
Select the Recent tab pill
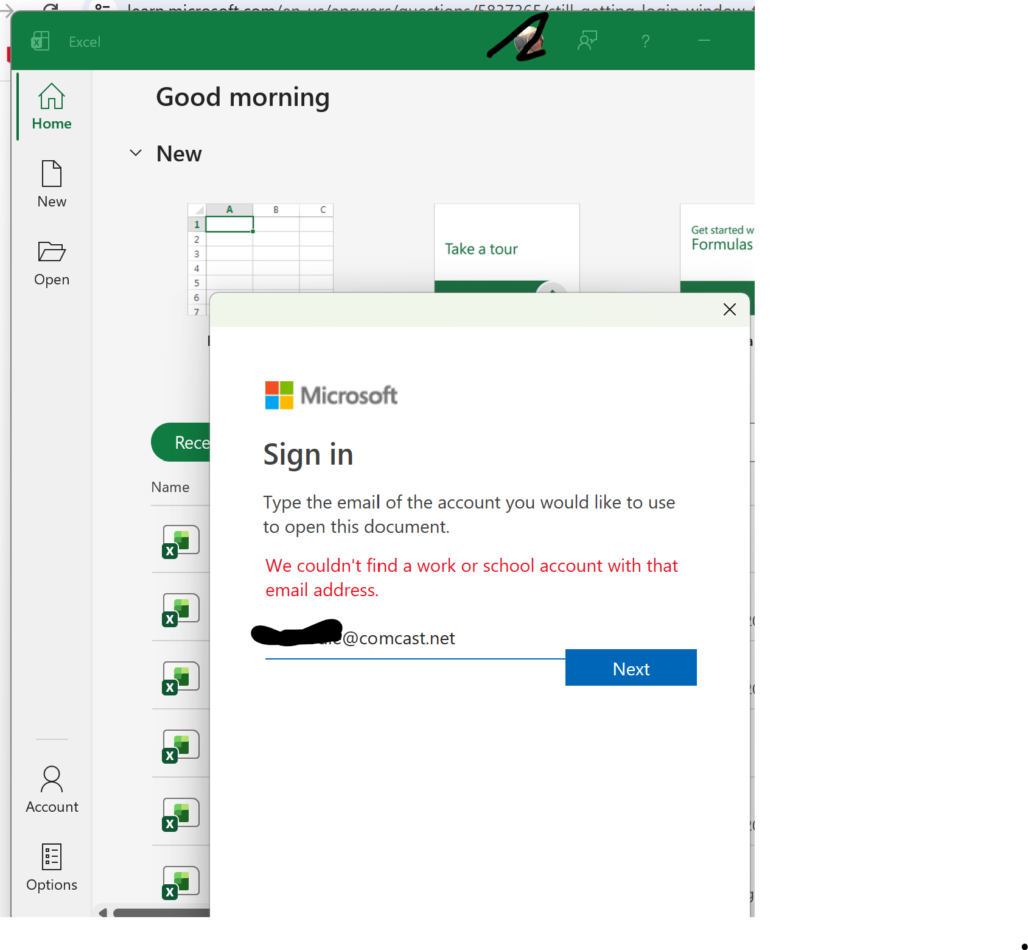coord(181,442)
